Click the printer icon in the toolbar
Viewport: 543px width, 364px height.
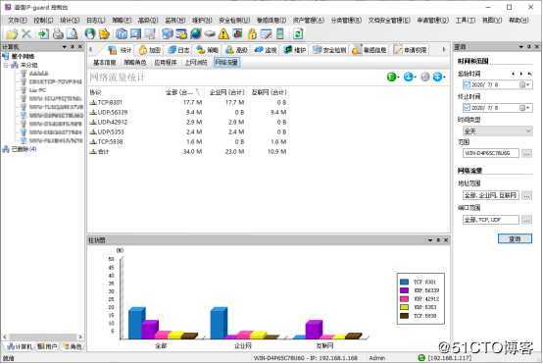[58, 33]
